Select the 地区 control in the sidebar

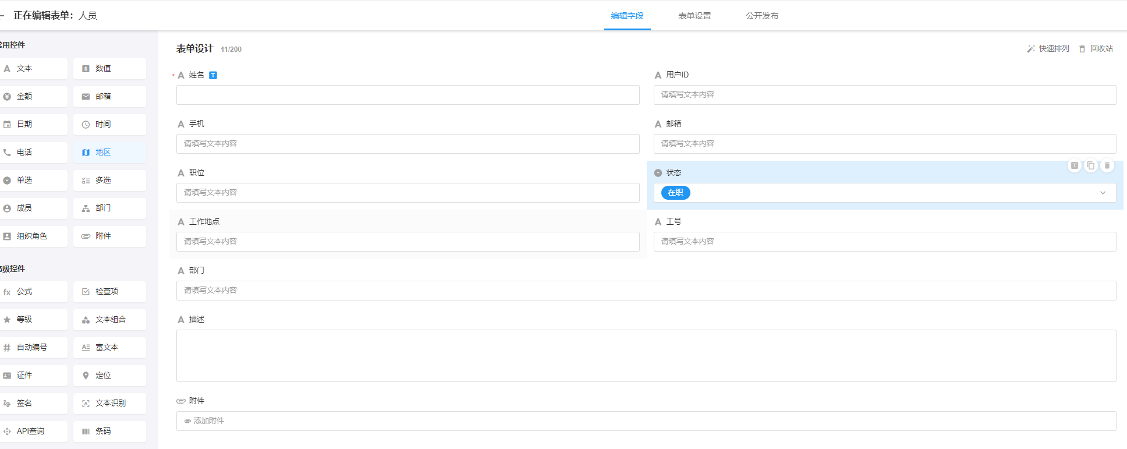pos(109,152)
